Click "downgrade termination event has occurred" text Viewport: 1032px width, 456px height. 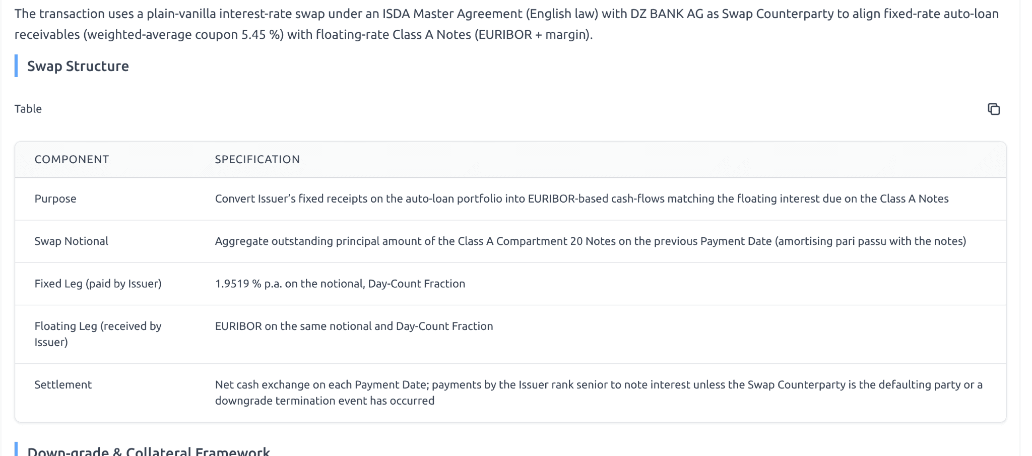(x=325, y=401)
